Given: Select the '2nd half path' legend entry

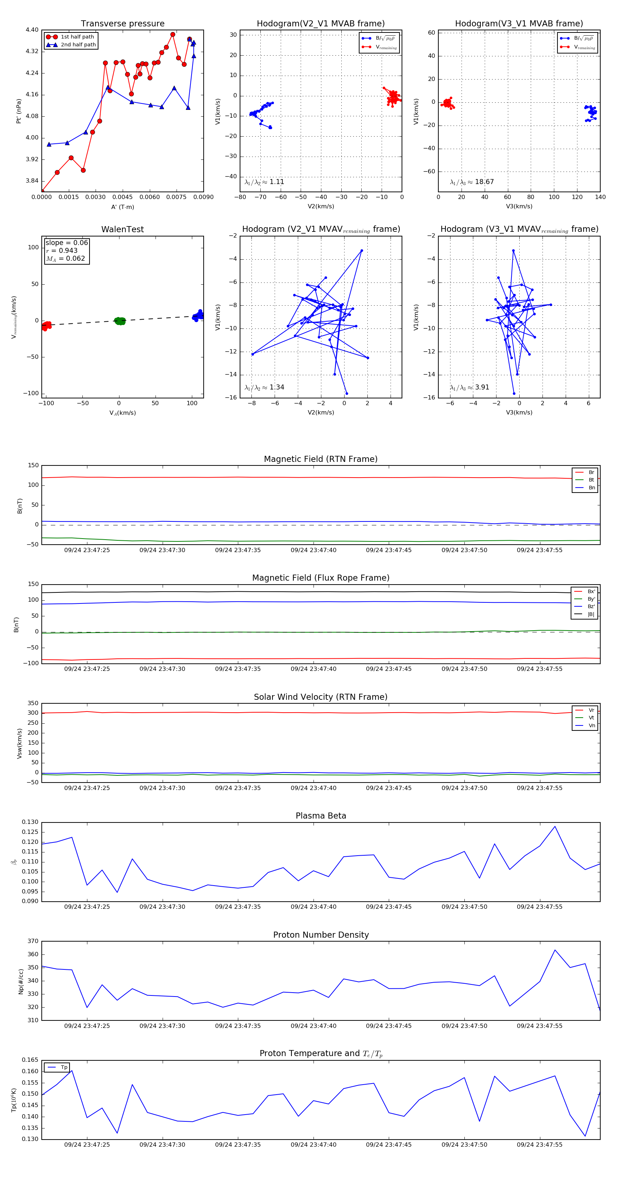Looking at the screenshot, I should point(70,45).
